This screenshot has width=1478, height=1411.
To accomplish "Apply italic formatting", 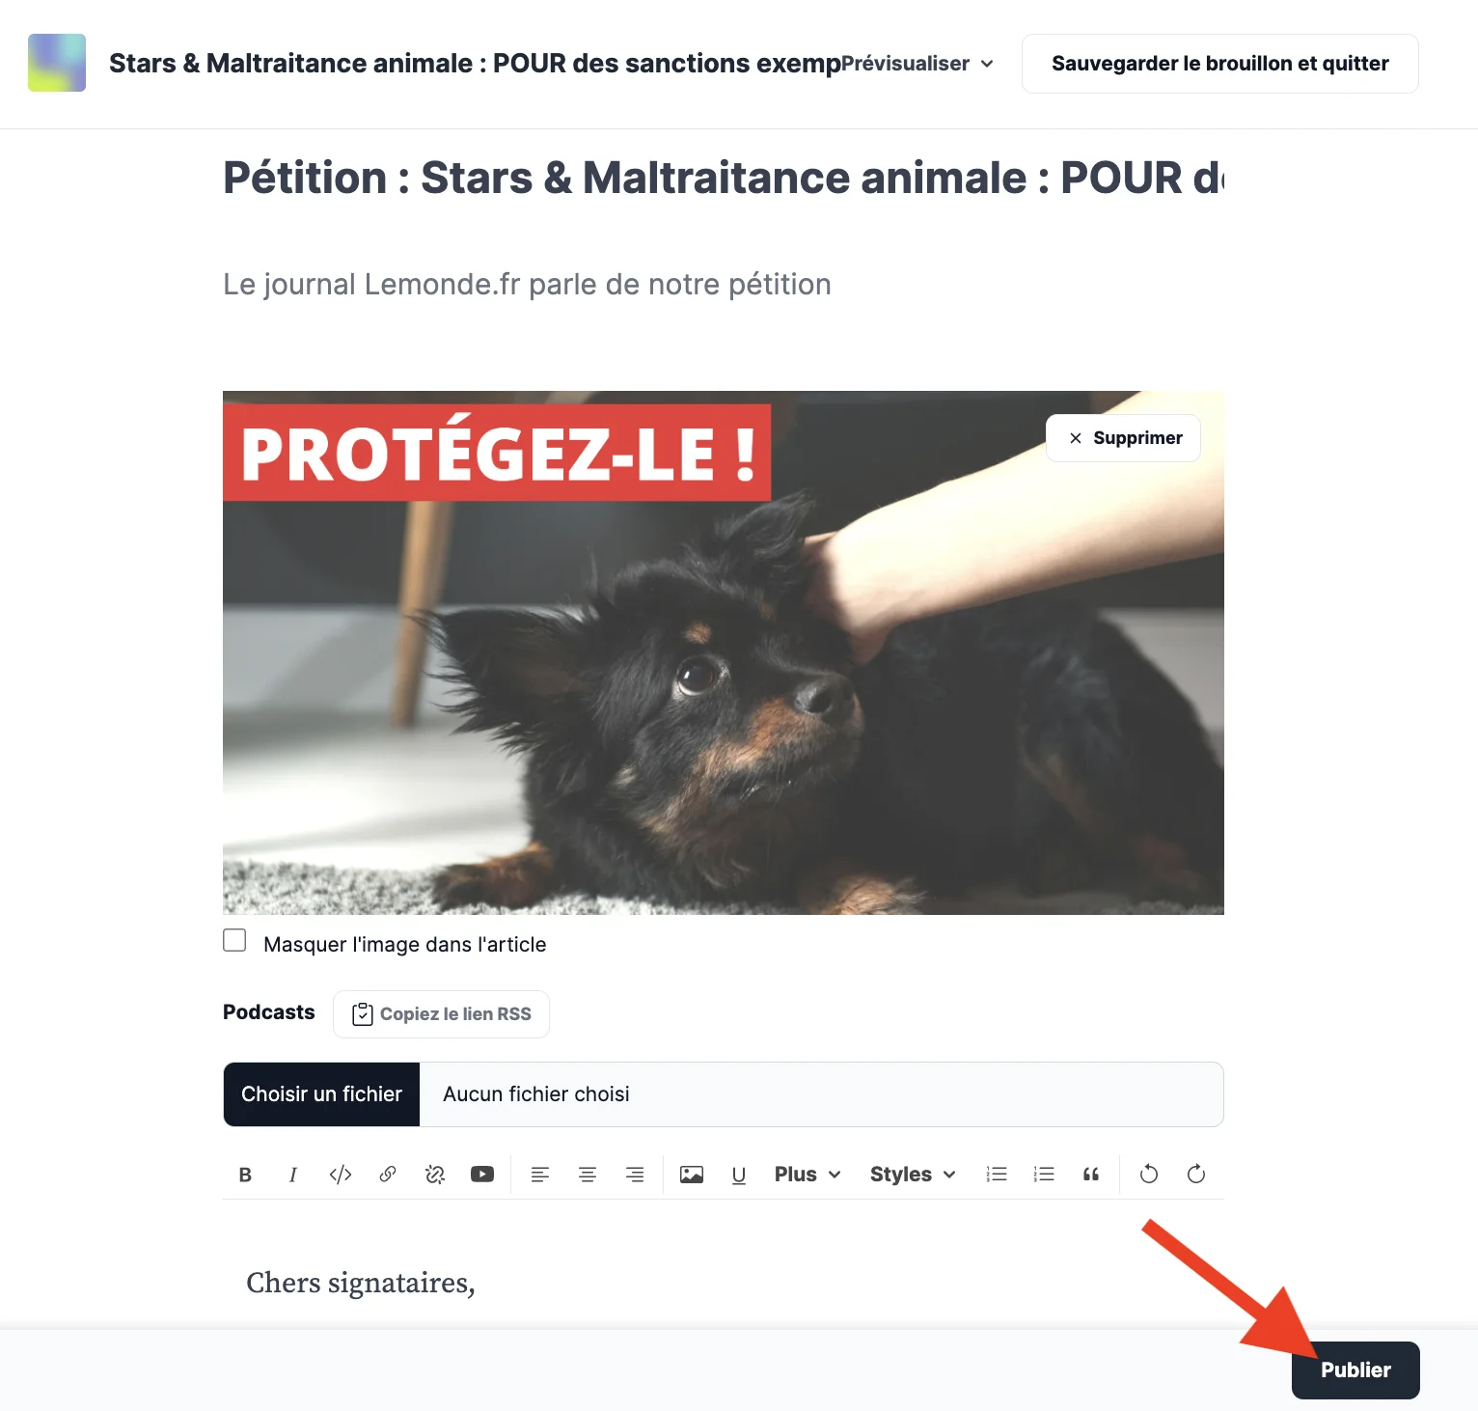I will [x=292, y=1175].
